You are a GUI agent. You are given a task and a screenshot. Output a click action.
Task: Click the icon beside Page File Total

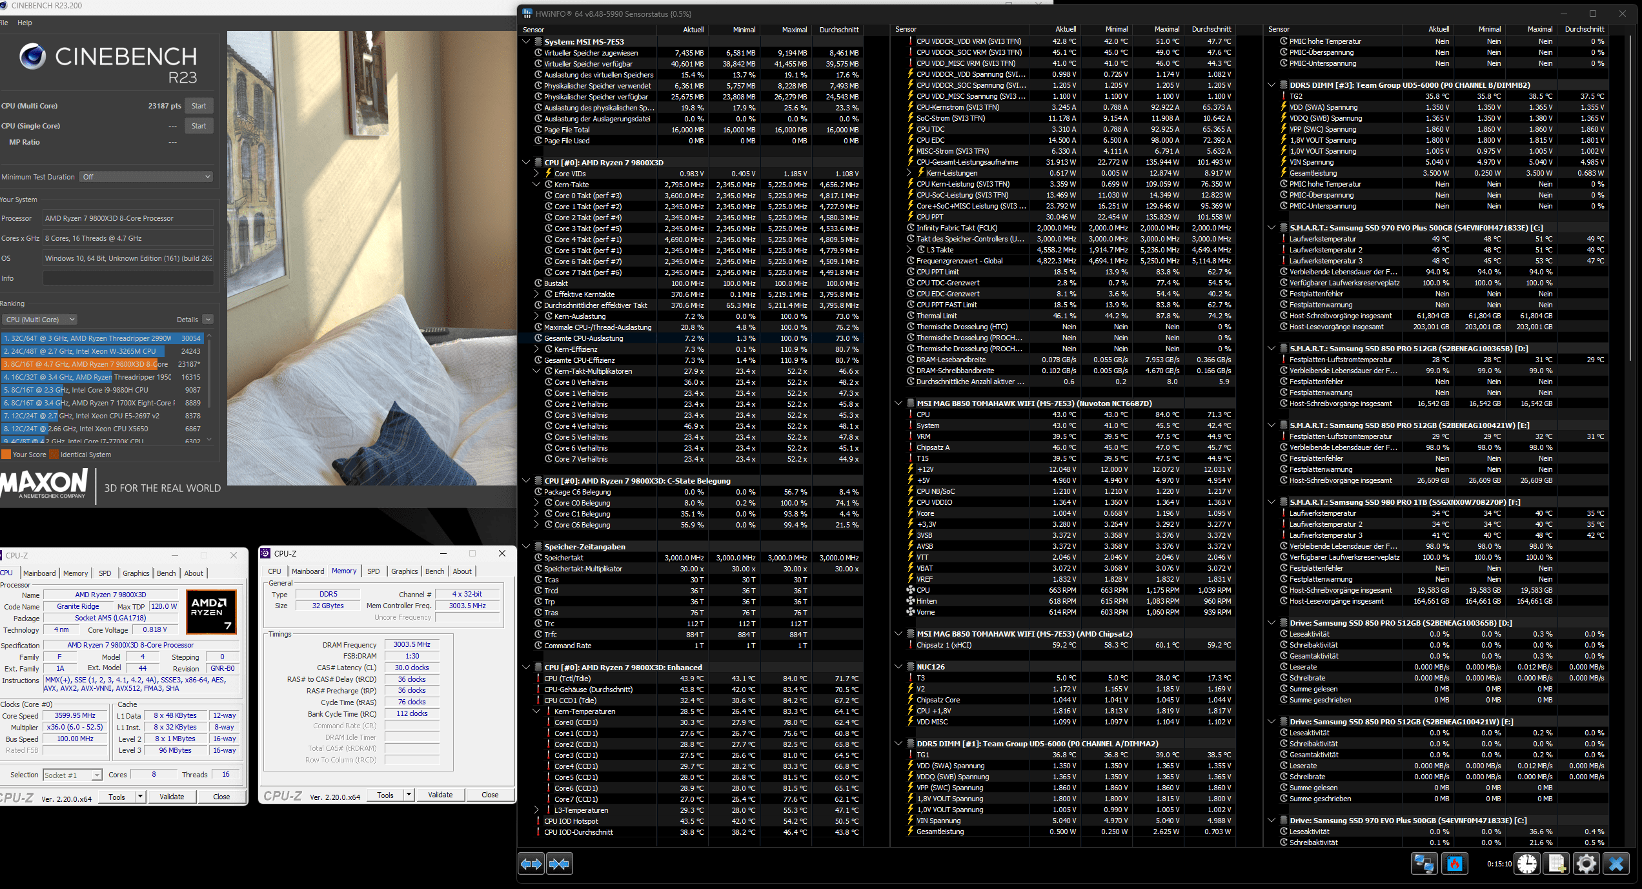[x=538, y=130]
